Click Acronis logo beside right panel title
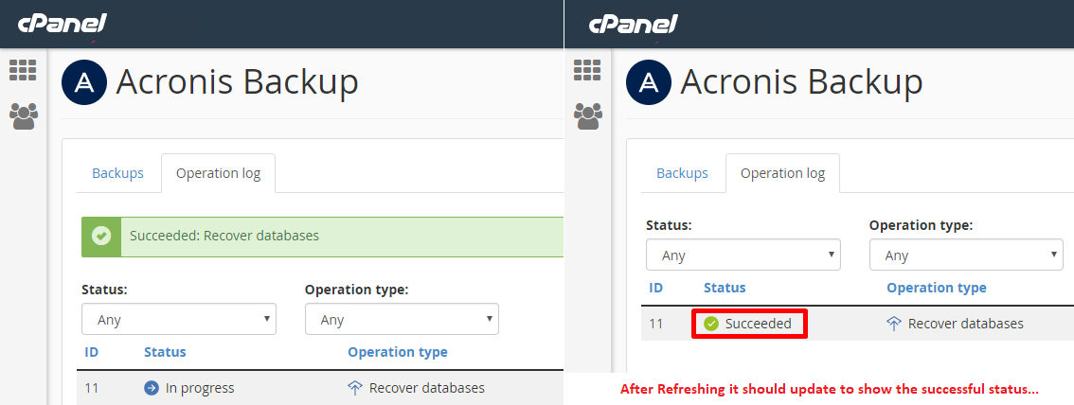This screenshot has height=405, width=1074. point(650,83)
